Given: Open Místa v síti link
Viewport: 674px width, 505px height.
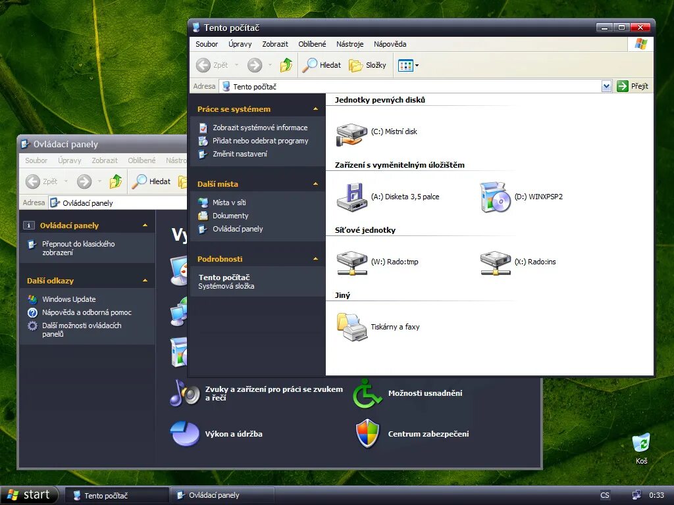Looking at the screenshot, I should pos(229,203).
